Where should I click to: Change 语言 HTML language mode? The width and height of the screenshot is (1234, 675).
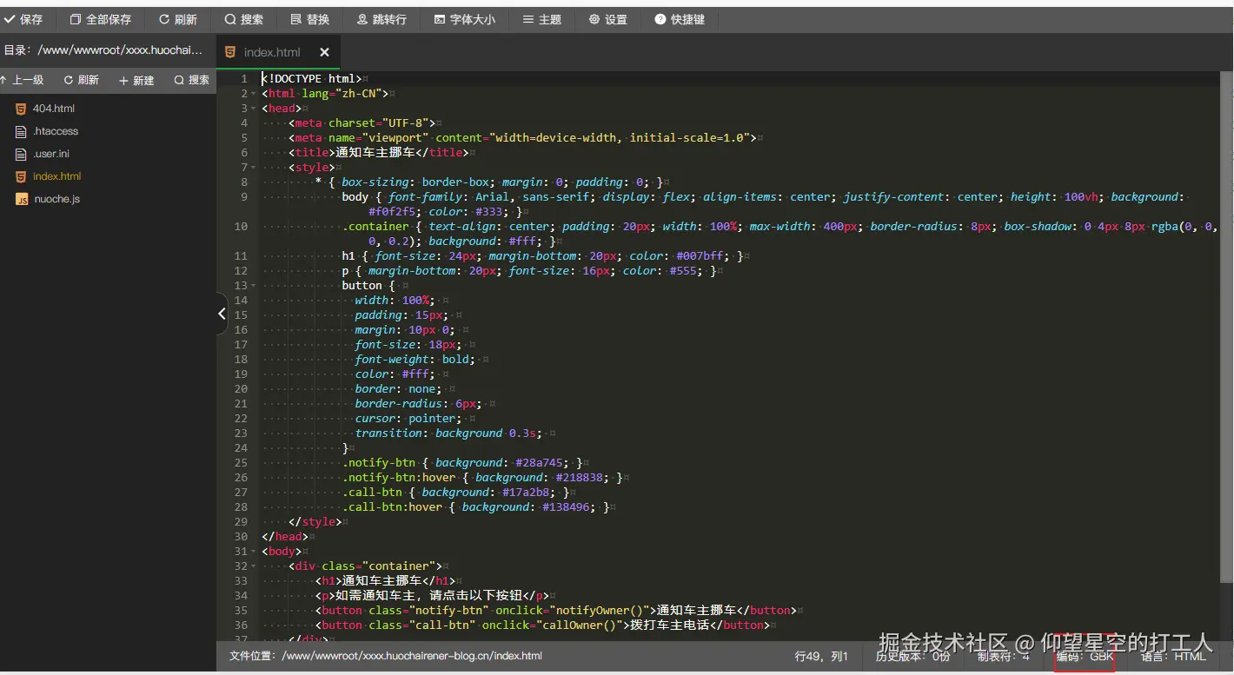click(1173, 656)
